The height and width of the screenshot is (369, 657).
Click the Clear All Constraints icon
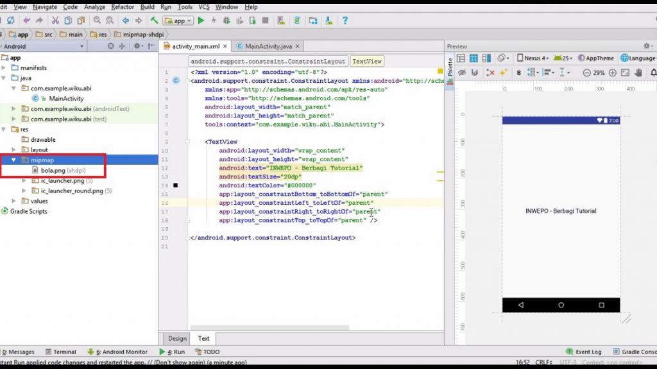490,73
